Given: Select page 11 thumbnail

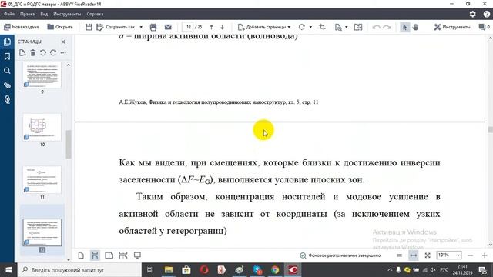Looking at the screenshot, I should pyautogui.click(x=42, y=179).
